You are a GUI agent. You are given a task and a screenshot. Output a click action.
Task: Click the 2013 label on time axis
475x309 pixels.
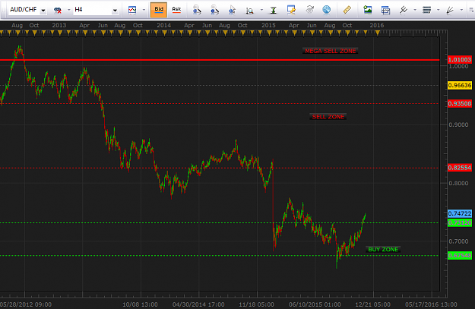point(59,25)
